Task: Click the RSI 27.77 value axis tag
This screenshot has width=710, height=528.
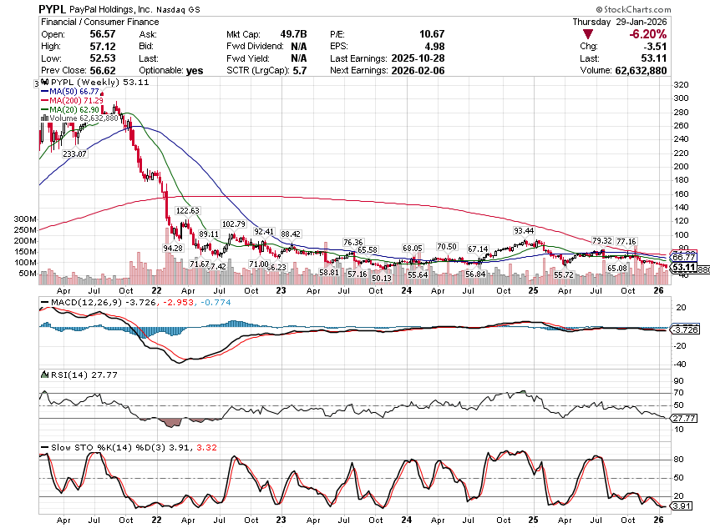Action: point(683,417)
